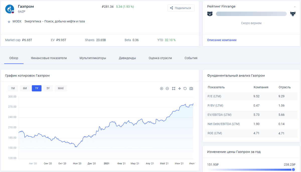
Task: Select the 6M chart period
Action: coord(25,88)
